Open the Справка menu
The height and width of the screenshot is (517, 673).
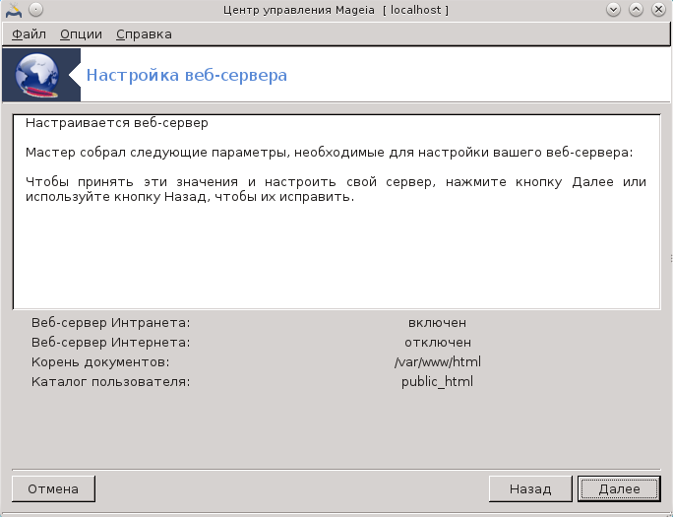pos(144,33)
